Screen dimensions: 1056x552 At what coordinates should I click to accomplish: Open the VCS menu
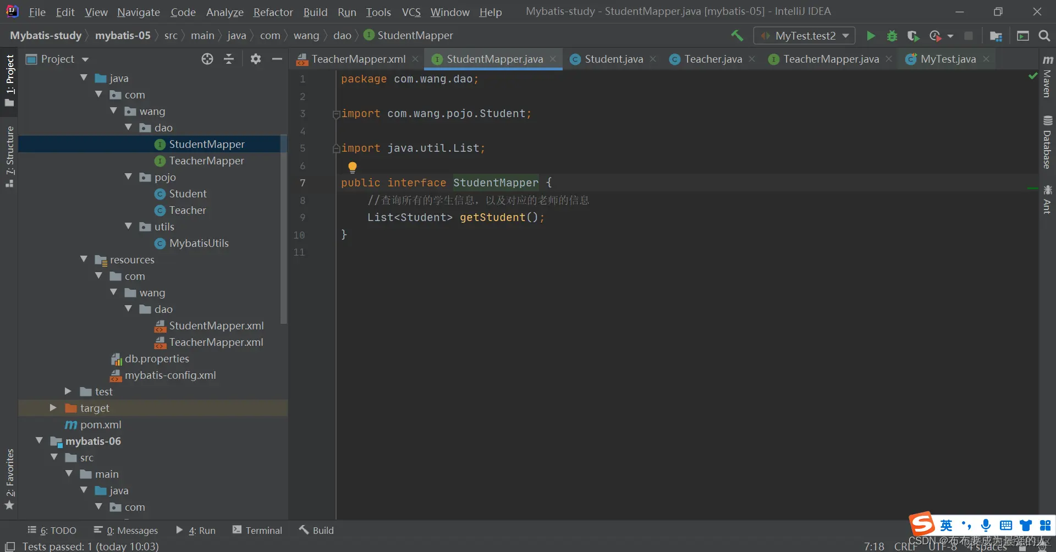tap(411, 12)
